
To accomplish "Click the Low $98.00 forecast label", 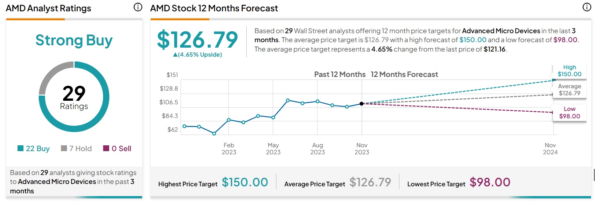I will 569,112.
